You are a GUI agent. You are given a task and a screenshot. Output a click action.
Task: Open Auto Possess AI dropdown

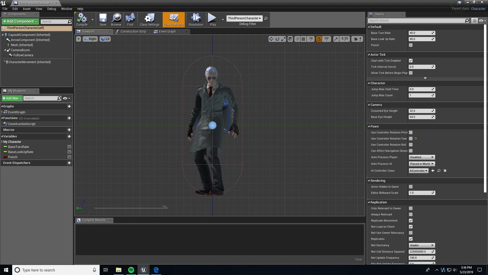pyautogui.click(x=422, y=164)
